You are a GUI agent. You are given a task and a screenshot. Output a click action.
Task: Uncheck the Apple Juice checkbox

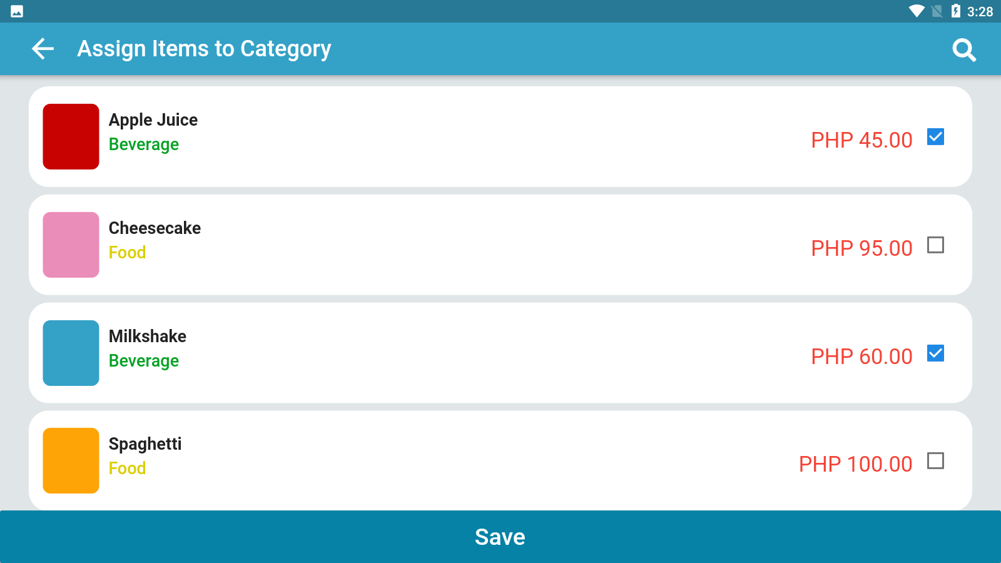click(x=935, y=136)
